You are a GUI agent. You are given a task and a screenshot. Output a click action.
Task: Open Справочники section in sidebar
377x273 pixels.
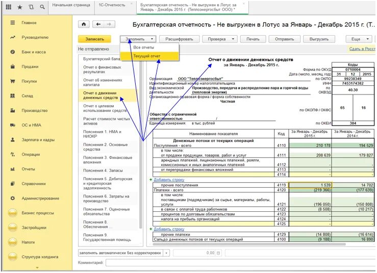click(x=34, y=184)
